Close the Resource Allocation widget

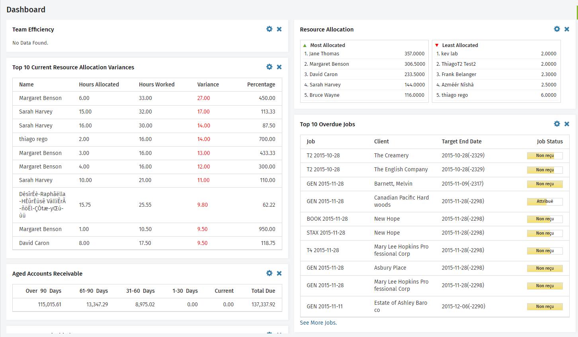point(567,29)
